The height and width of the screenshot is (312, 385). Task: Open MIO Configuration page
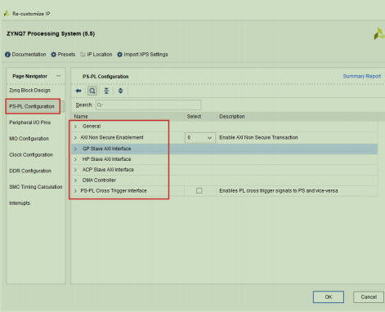tap(29, 139)
